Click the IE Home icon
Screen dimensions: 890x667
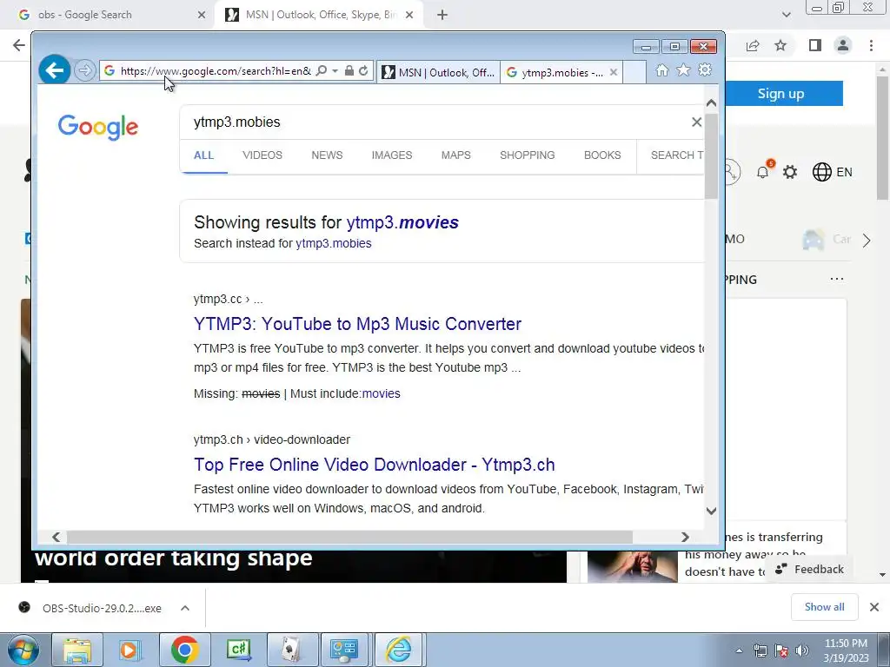point(661,69)
